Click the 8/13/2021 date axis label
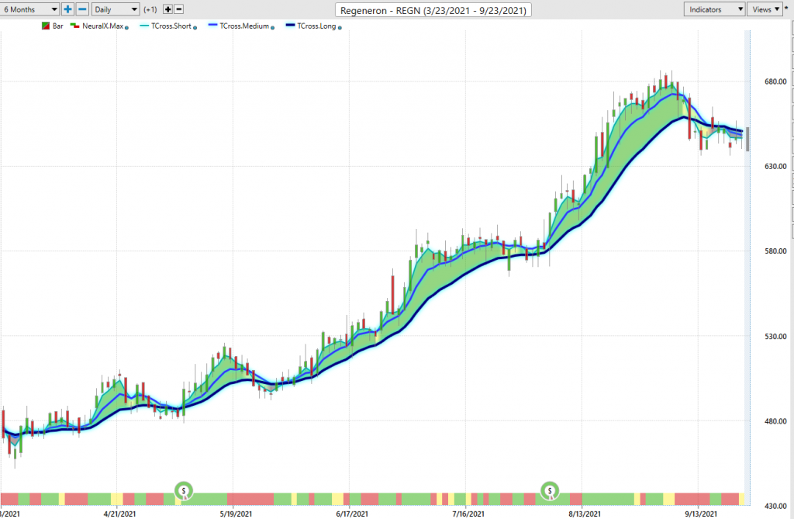Viewport: 794px width, 519px height. (585, 514)
